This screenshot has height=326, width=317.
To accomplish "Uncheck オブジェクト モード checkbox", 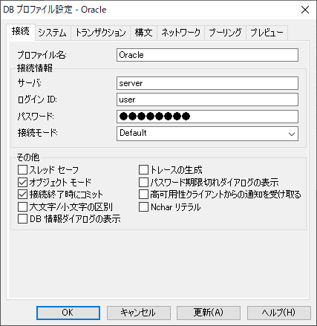I will coord(22,183).
